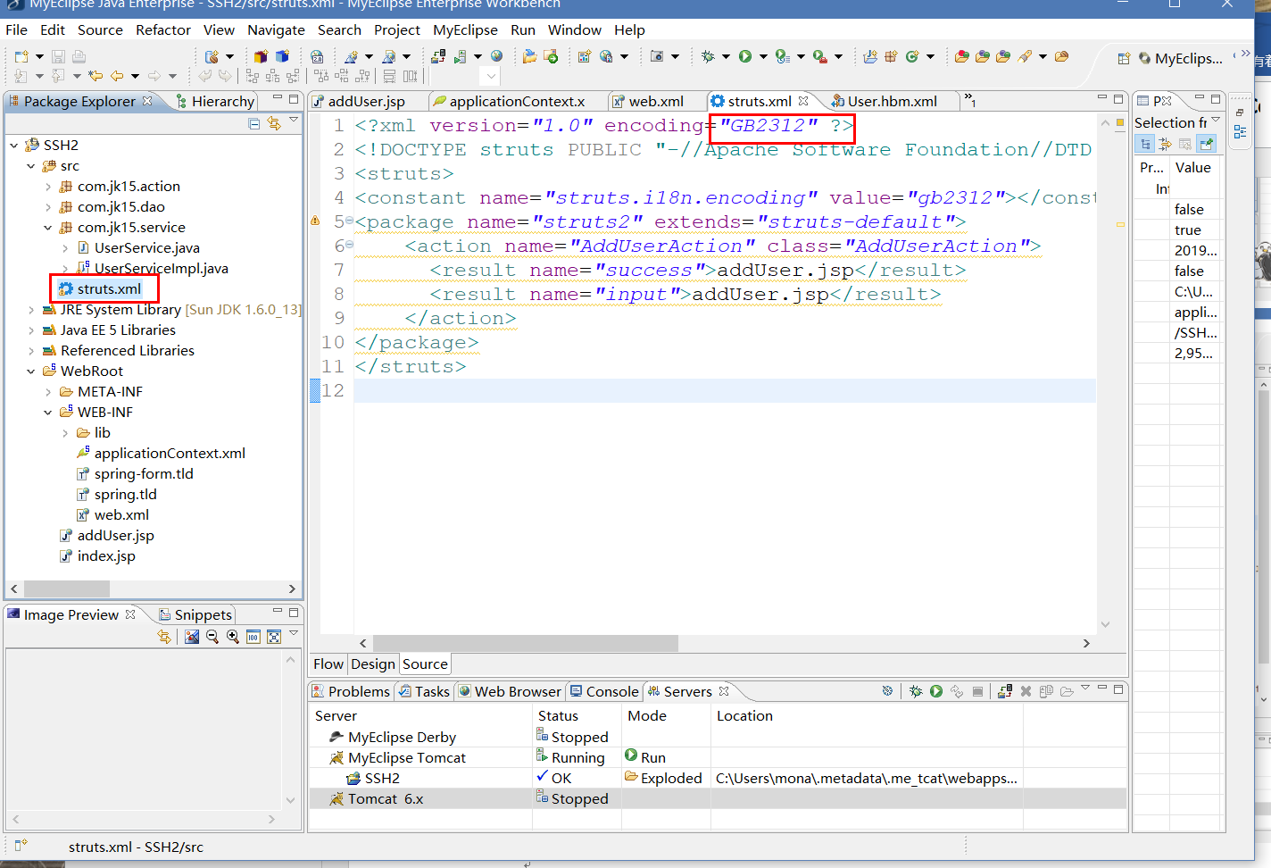The width and height of the screenshot is (1271, 868).
Task: Click the editor horizontal scrollbar thumb
Action: [526, 643]
